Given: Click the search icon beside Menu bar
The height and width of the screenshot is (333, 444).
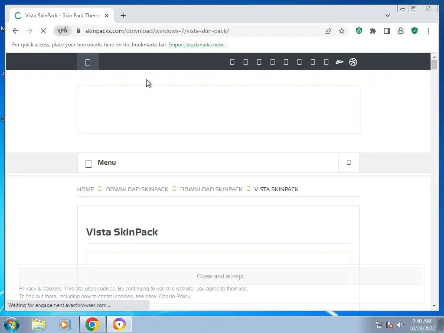Looking at the screenshot, I should (349, 162).
